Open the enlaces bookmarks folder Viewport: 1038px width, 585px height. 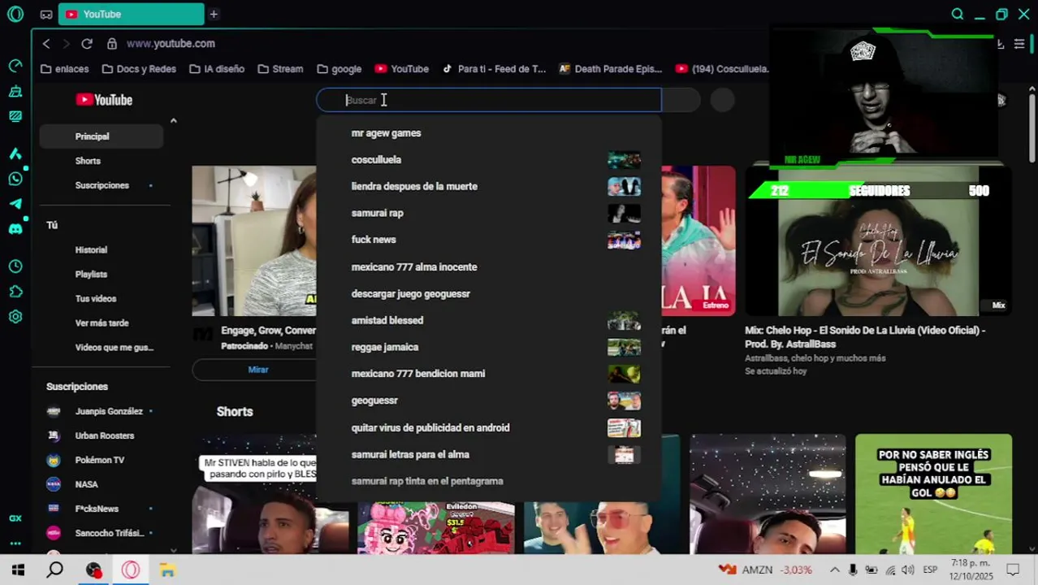(65, 69)
